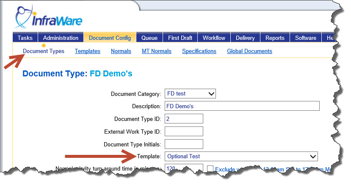351x185 pixels.
Task: Open the Software tab
Action: coord(306,37)
